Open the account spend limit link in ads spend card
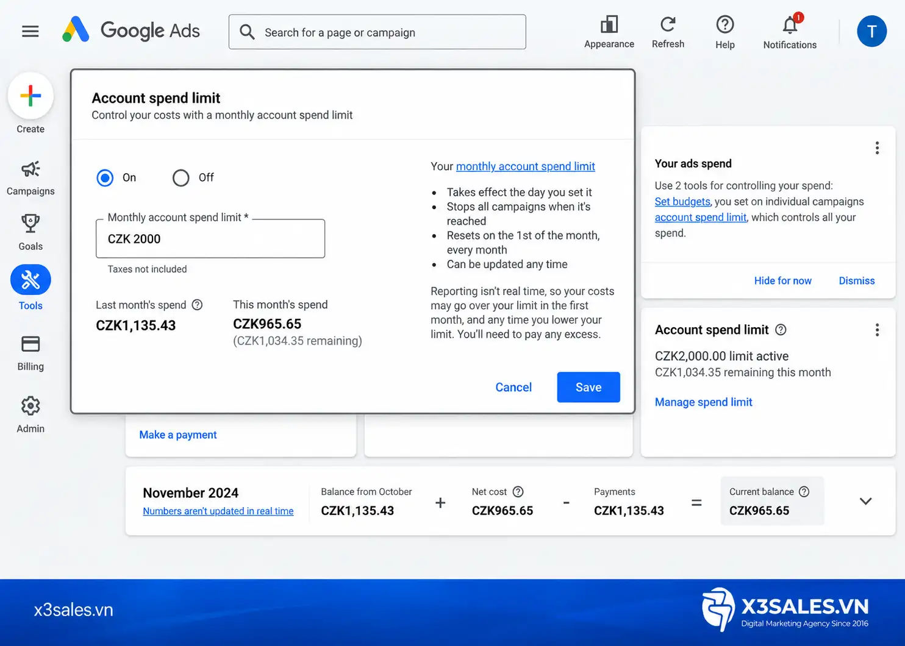Image resolution: width=905 pixels, height=646 pixels. [x=701, y=218]
